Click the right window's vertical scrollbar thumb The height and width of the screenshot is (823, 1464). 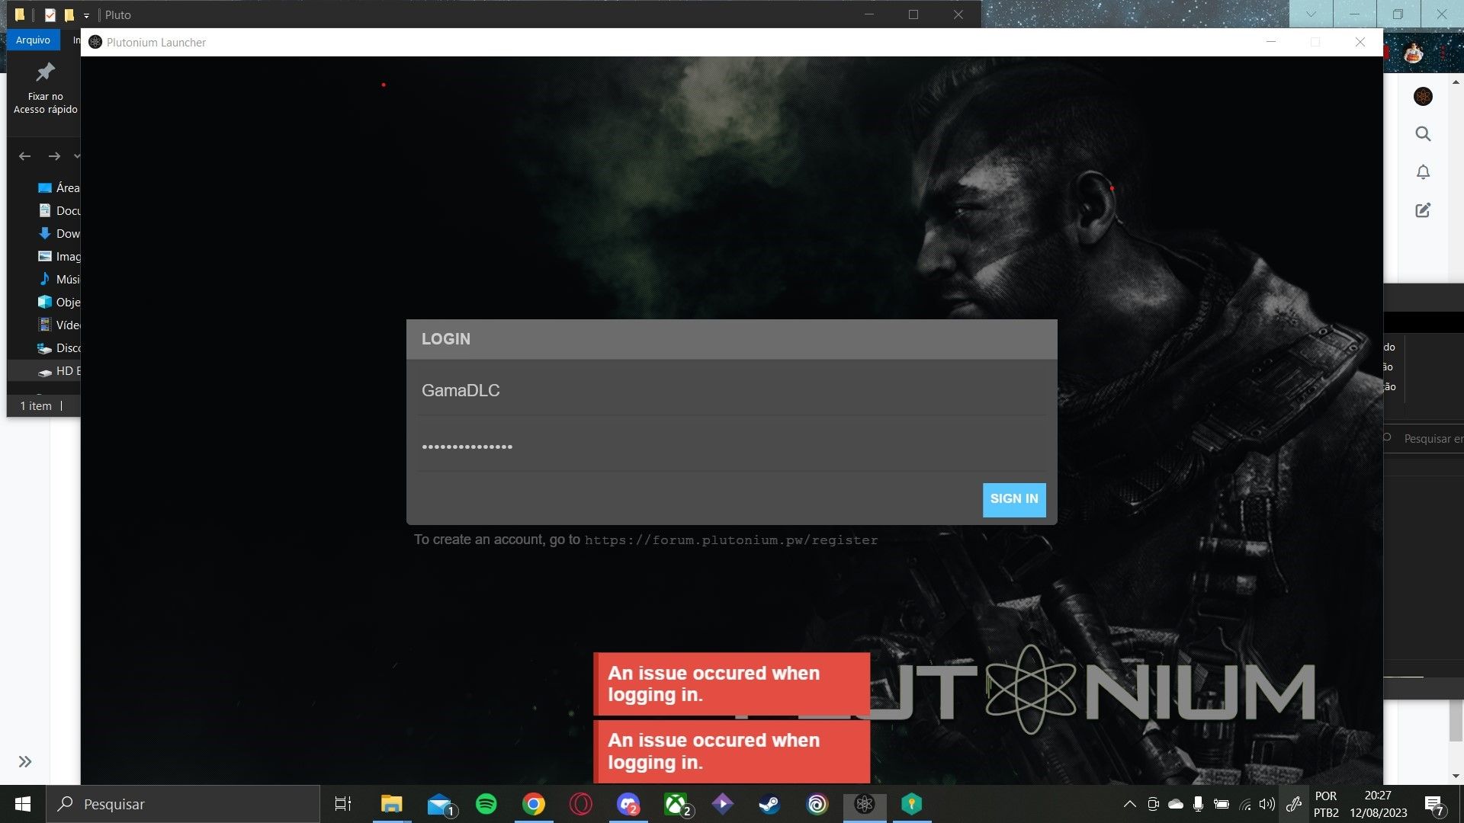1456,720
